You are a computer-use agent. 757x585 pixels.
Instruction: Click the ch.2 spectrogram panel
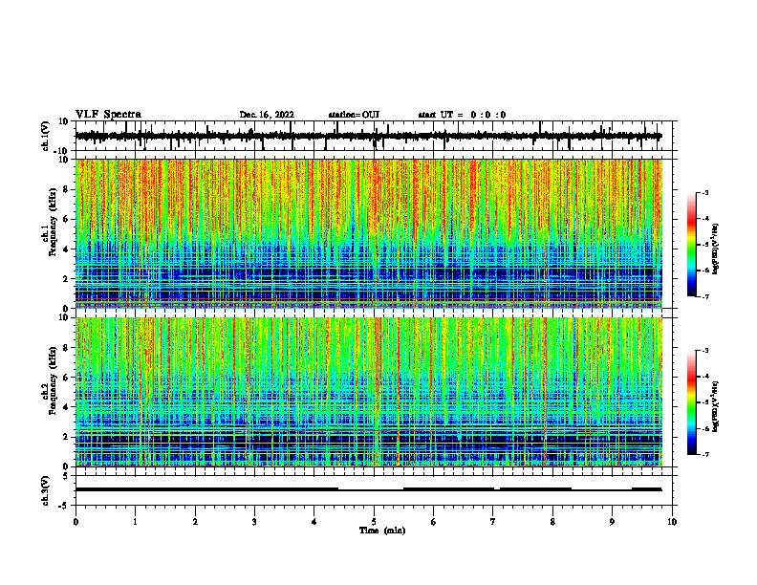coord(369,392)
